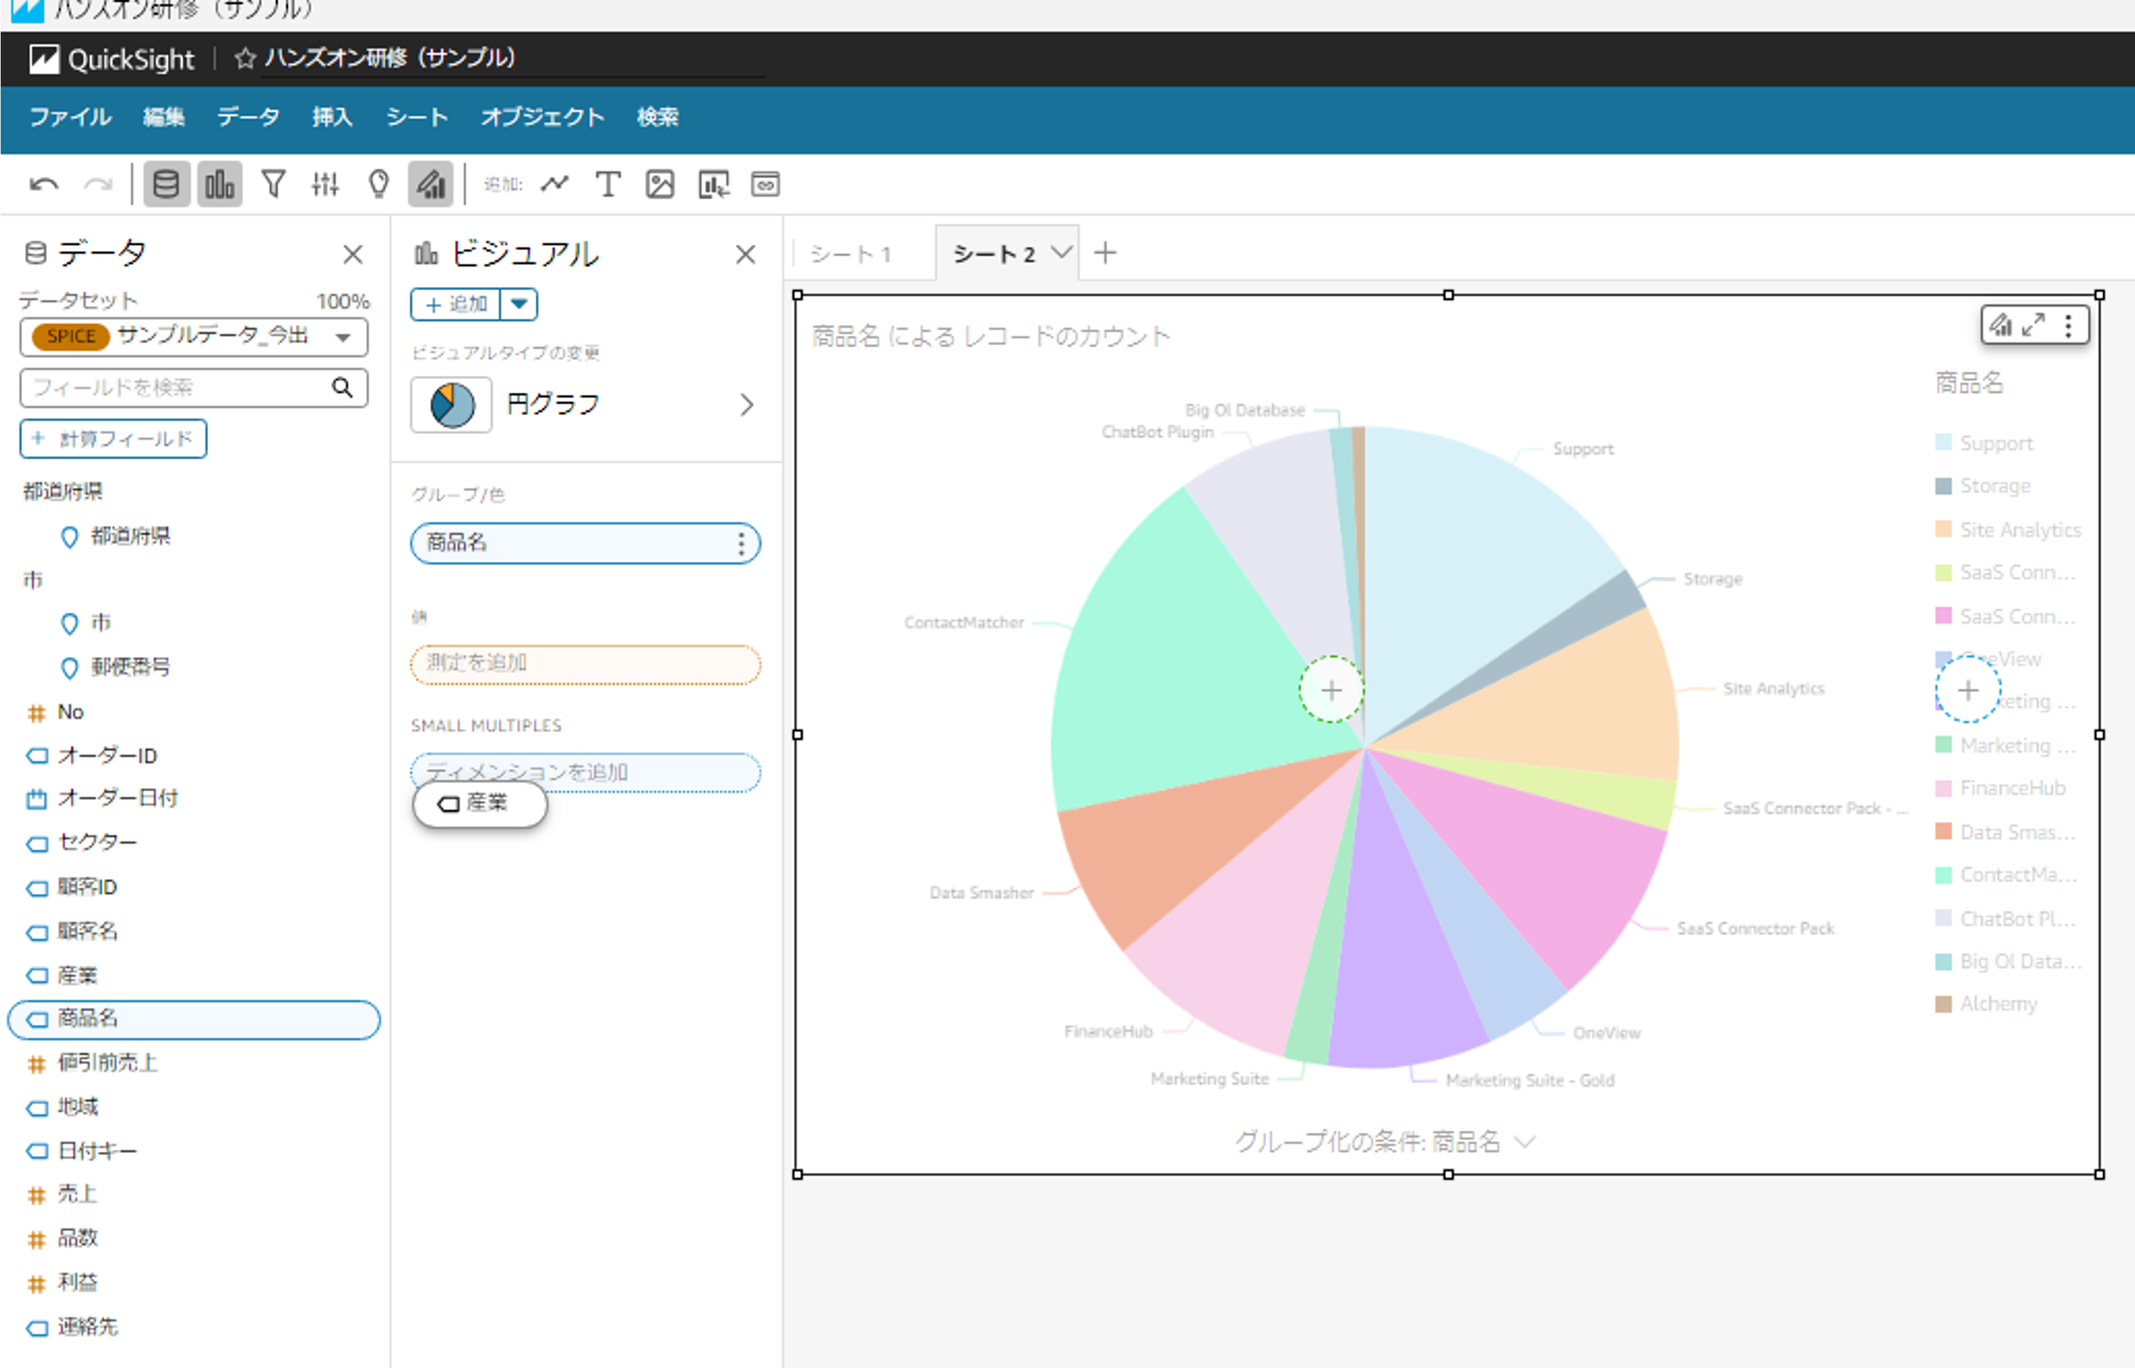Open the parameters sliders icon

[x=325, y=185]
